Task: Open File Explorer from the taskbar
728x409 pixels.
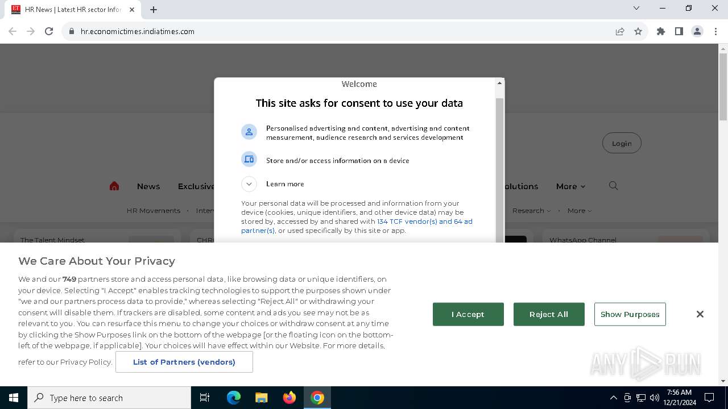Action: [x=262, y=398]
